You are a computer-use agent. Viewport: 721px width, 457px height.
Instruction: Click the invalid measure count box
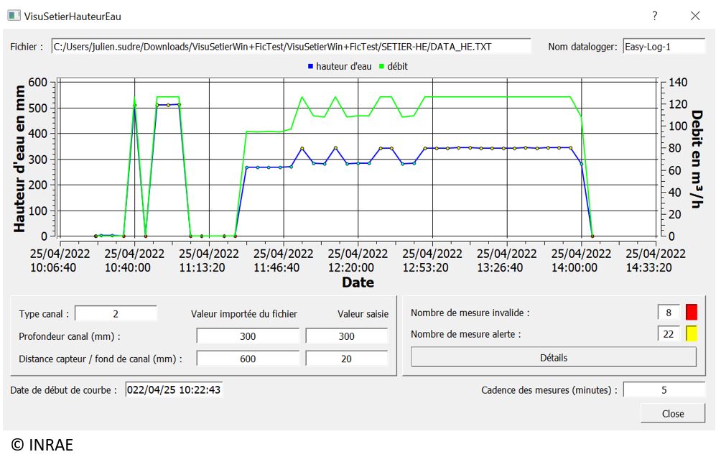669,313
